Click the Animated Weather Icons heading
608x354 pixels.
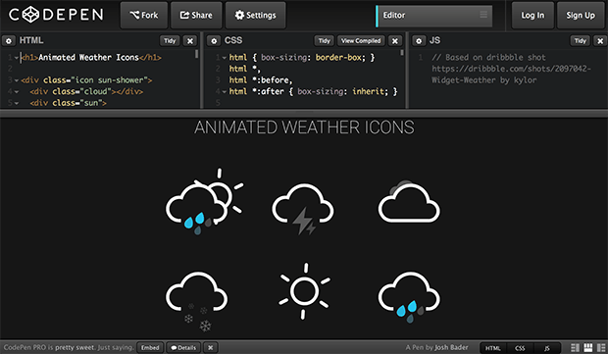pyautogui.click(x=304, y=127)
